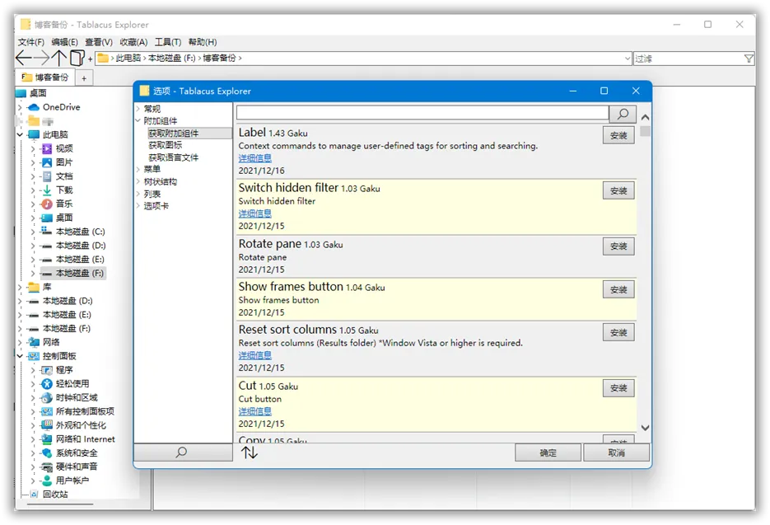Select the 轻松使用 accessibility icon
Viewport: 770px width, 525px height.
coord(47,383)
